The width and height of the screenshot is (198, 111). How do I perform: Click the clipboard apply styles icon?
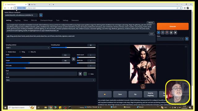coord(171,33)
